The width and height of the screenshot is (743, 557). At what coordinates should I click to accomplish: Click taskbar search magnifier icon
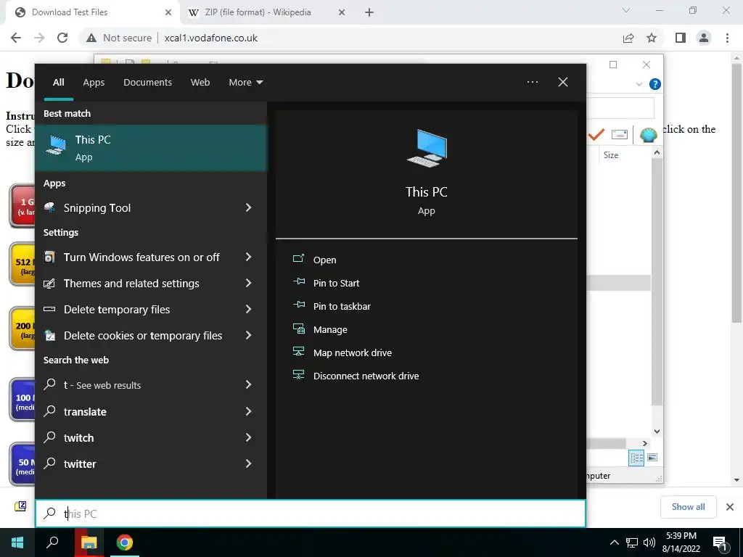[52, 542]
